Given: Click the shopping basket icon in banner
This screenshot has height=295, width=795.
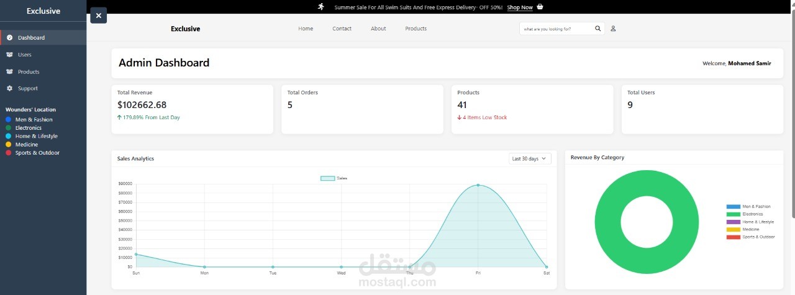Looking at the screenshot, I should tap(540, 7).
